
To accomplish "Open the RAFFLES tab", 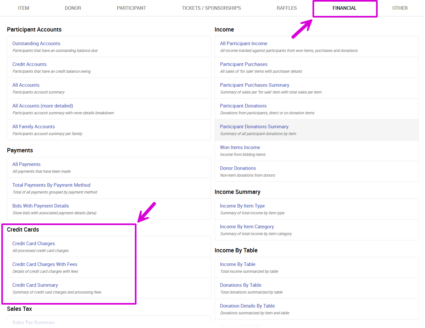I will coord(287,8).
